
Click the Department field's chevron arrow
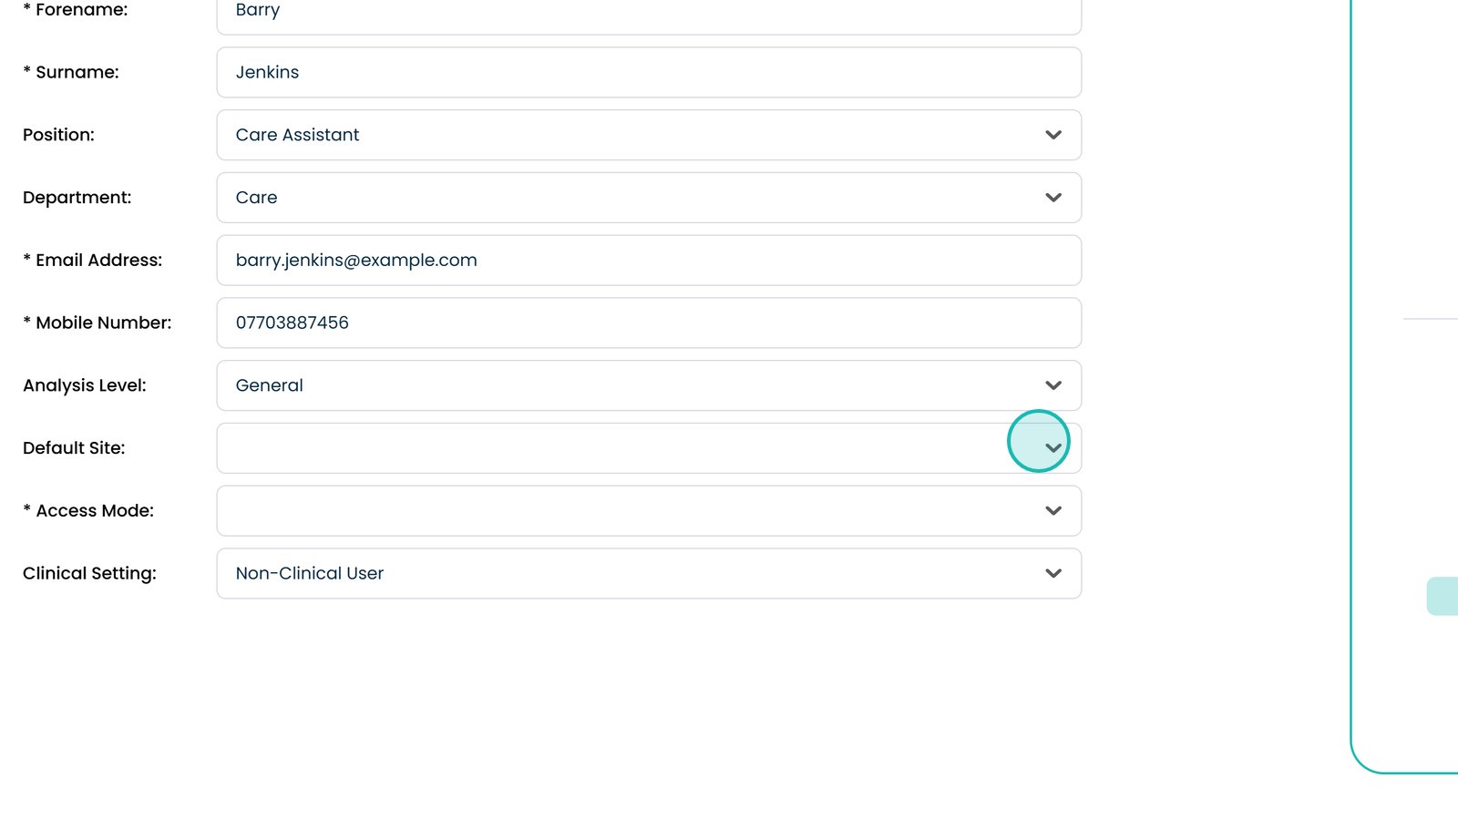point(1053,198)
